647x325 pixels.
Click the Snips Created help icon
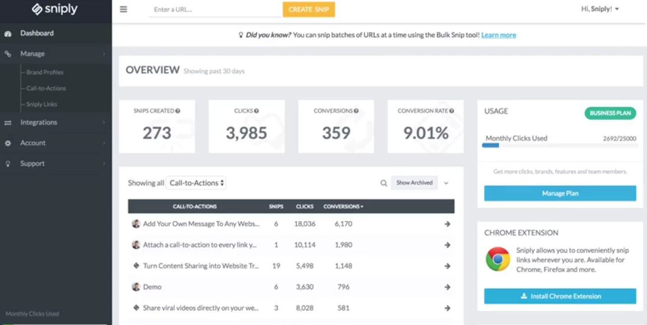pyautogui.click(x=177, y=111)
